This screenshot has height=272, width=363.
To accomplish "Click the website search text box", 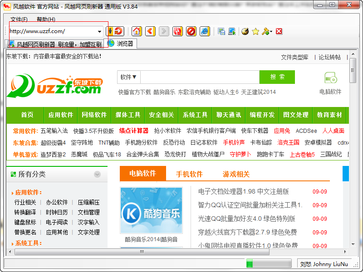I will (x=200, y=77).
